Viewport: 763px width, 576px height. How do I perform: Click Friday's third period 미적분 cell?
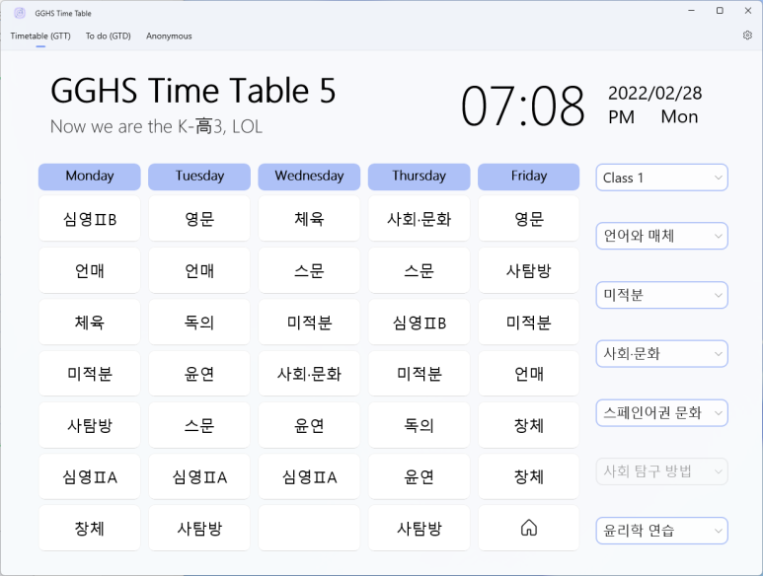(529, 322)
